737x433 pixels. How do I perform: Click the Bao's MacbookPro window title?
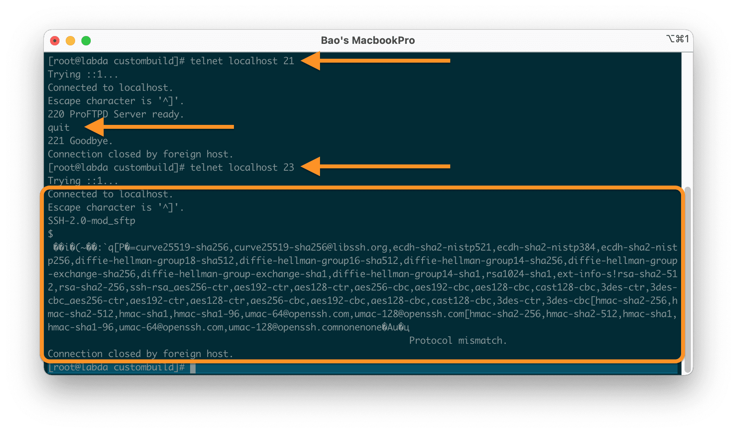tap(368, 40)
